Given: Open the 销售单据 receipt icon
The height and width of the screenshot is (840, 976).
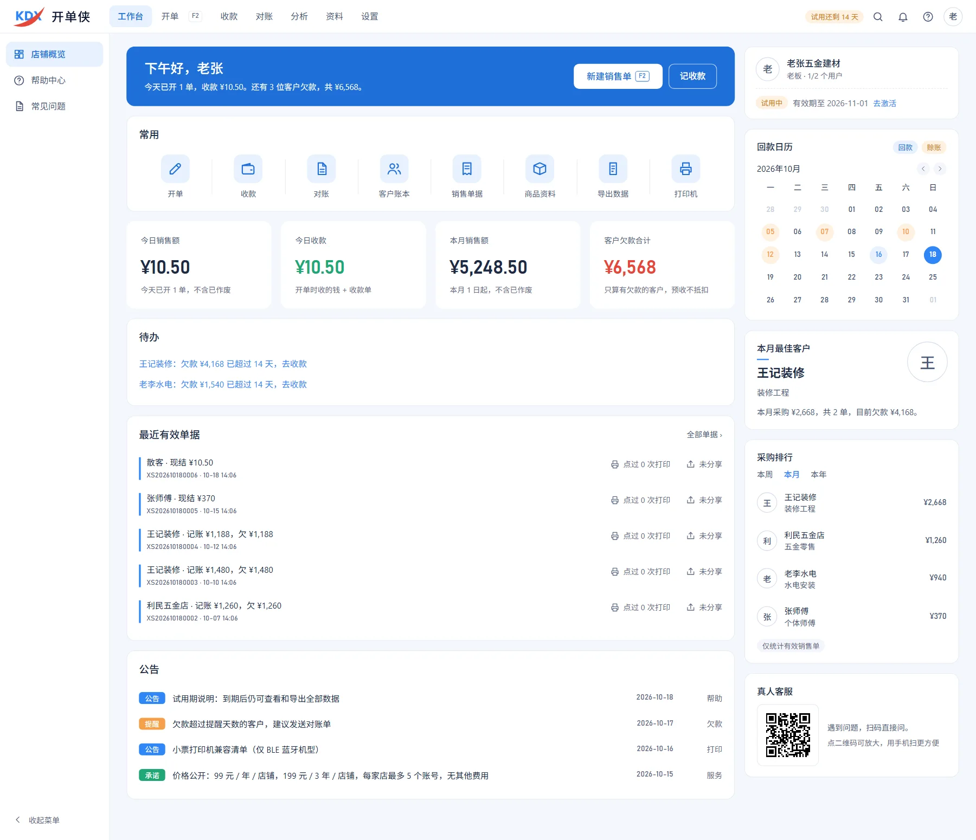Looking at the screenshot, I should [x=467, y=169].
